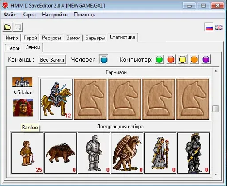Switch to the Ресурсы tab
227x186 pixels.
[51, 38]
